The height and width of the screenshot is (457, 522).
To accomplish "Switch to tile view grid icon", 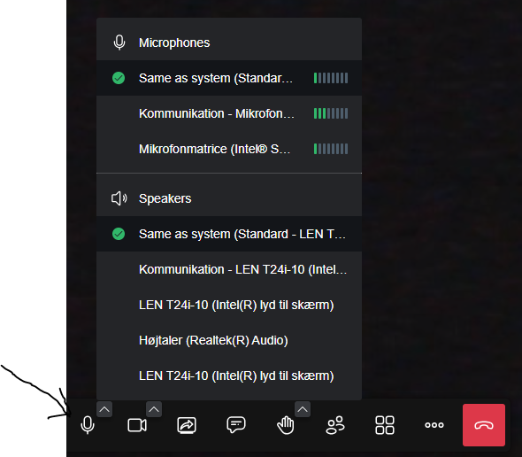I will click(385, 425).
